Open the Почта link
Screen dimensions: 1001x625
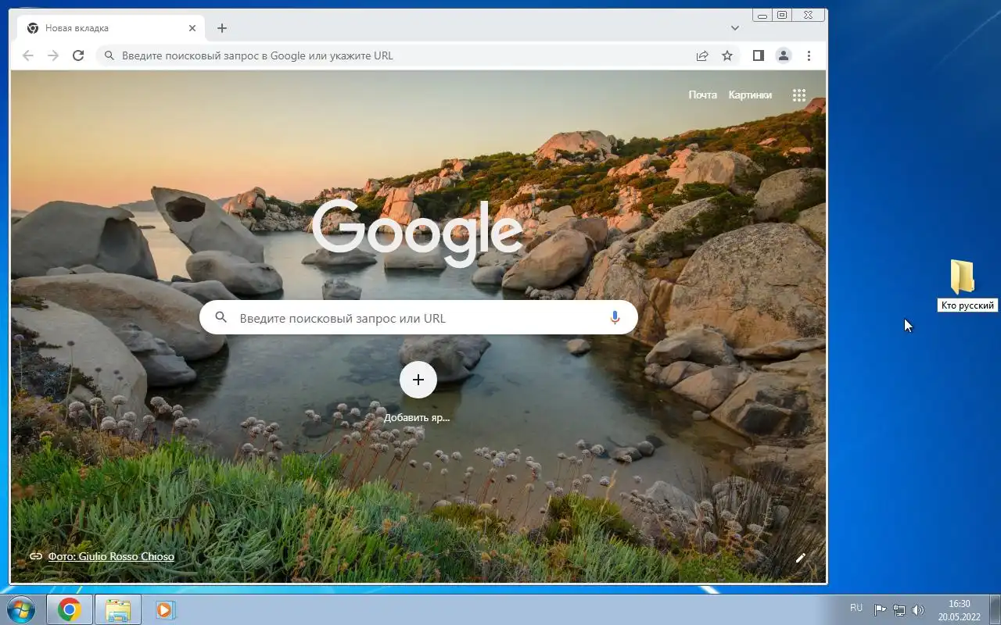[x=702, y=95]
